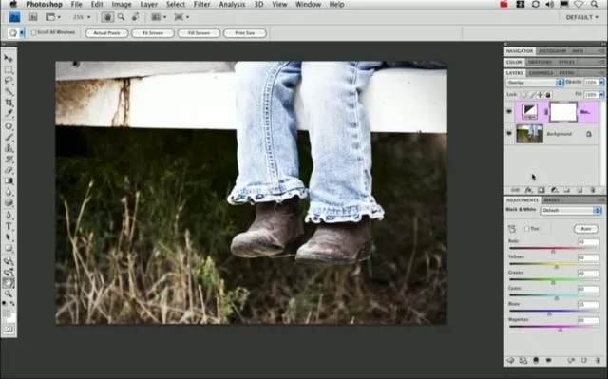This screenshot has height=379, width=608.
Task: Click the targeted adjustment hand icon
Action: click(x=512, y=229)
